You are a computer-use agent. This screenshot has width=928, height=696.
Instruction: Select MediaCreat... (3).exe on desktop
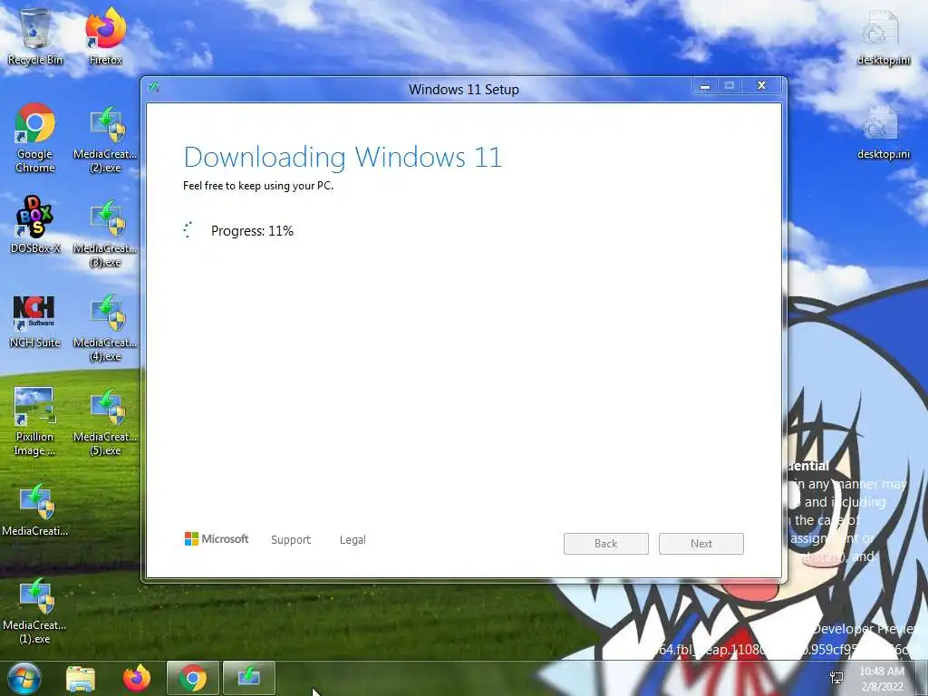click(105, 233)
